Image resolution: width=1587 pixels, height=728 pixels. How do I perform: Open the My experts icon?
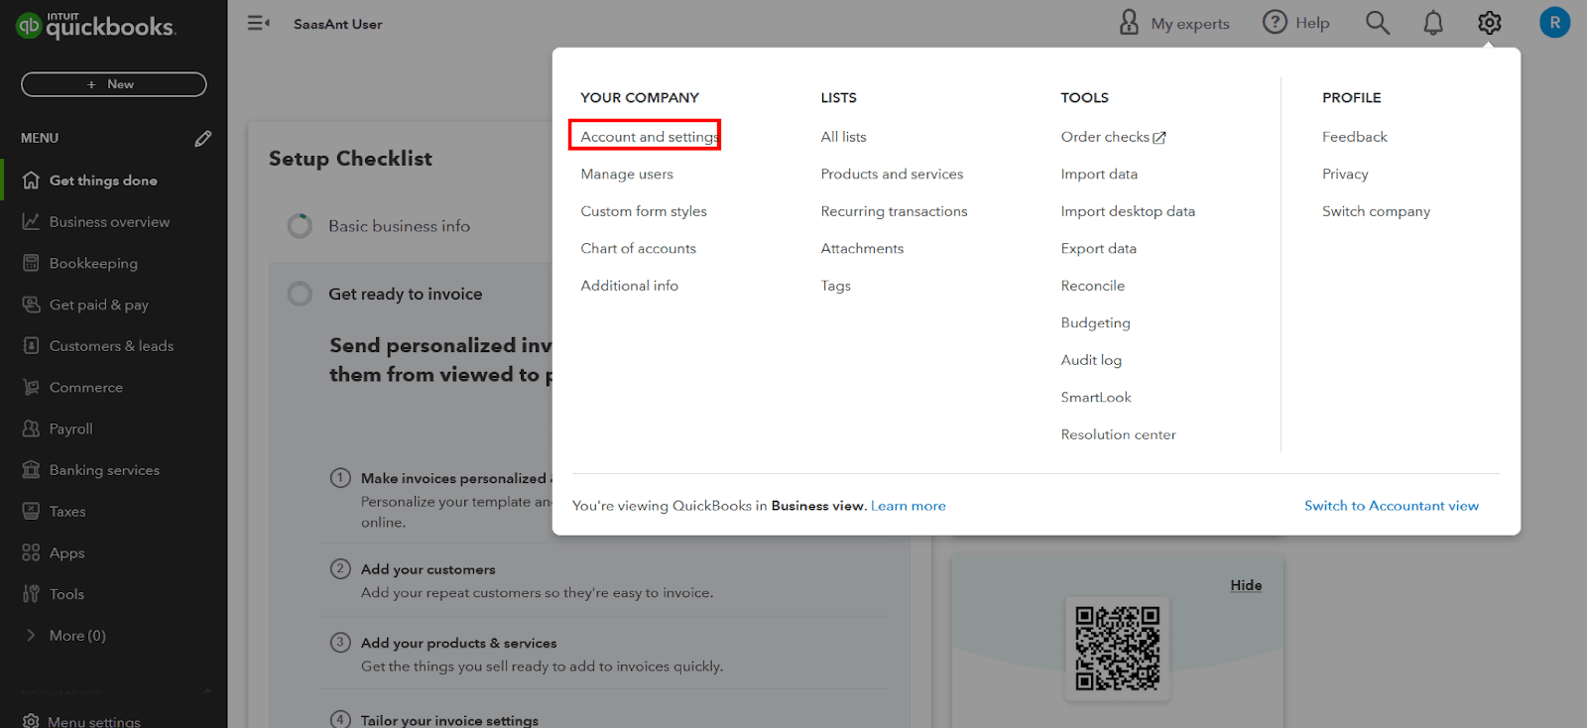point(1129,23)
